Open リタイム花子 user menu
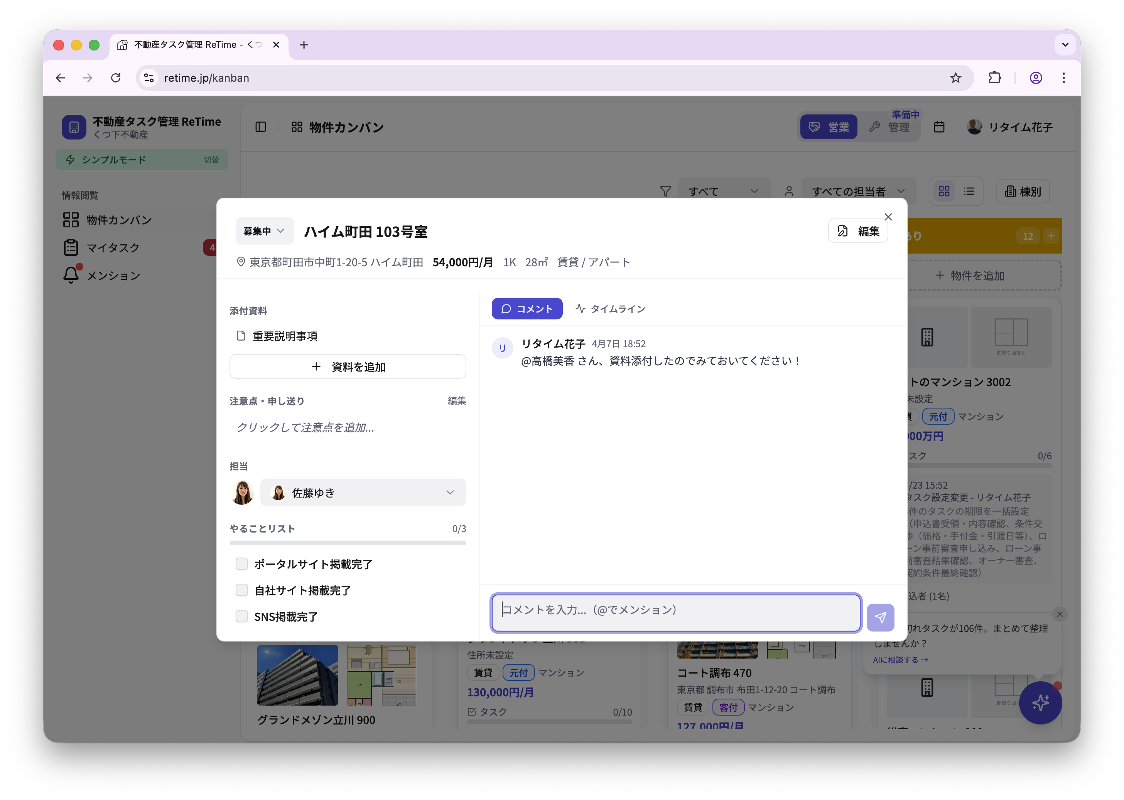Image resolution: width=1124 pixels, height=800 pixels. tap(1009, 127)
